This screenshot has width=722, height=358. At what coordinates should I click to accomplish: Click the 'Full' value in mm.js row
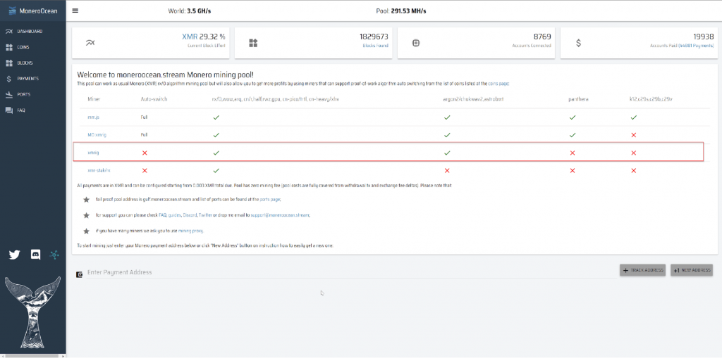(144, 117)
